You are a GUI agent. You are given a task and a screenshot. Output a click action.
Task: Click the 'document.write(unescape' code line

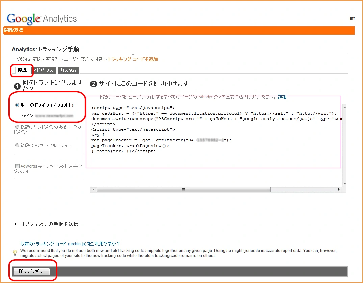[216, 119]
